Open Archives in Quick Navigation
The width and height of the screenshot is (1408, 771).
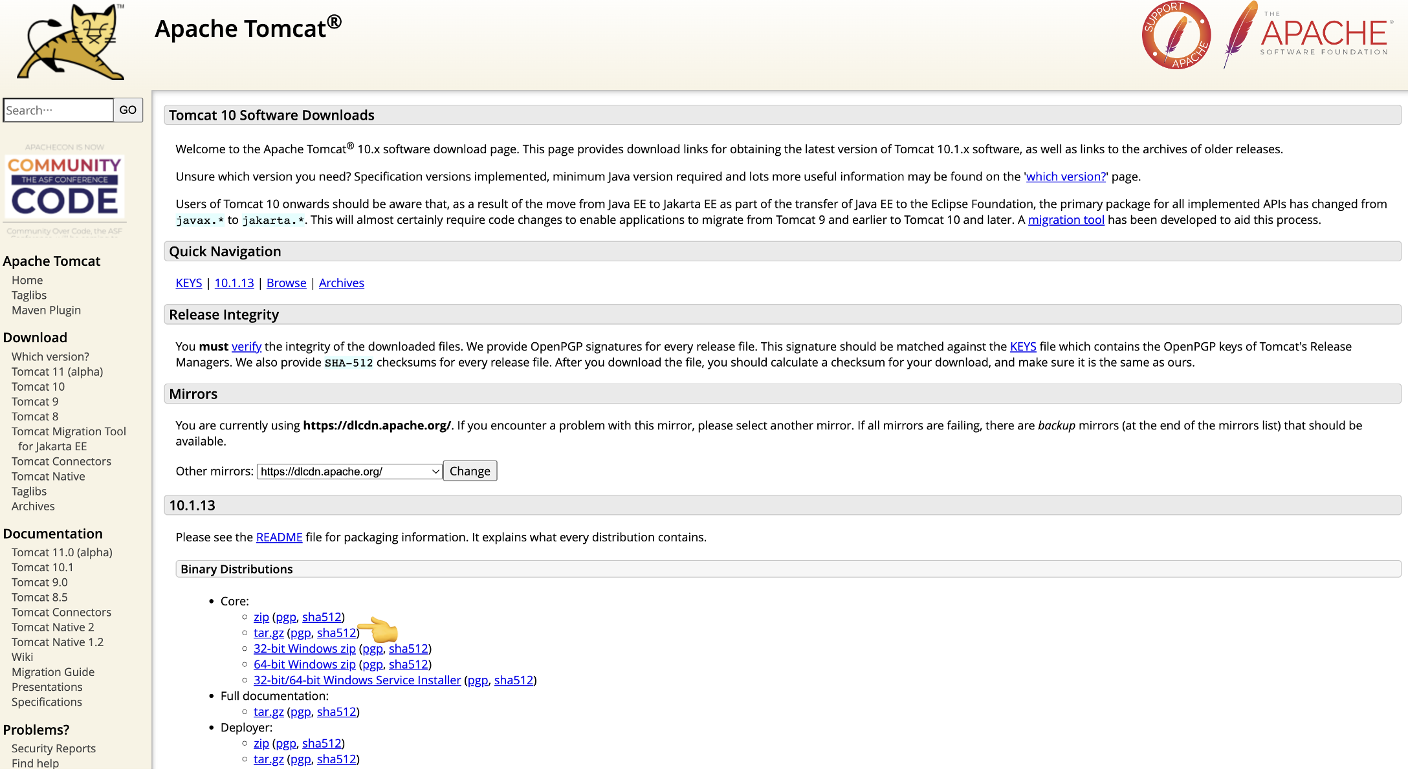(x=342, y=283)
